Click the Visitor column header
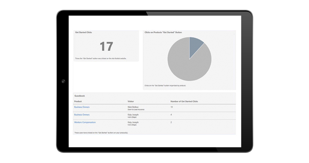309x163 pixels. pos(132,101)
